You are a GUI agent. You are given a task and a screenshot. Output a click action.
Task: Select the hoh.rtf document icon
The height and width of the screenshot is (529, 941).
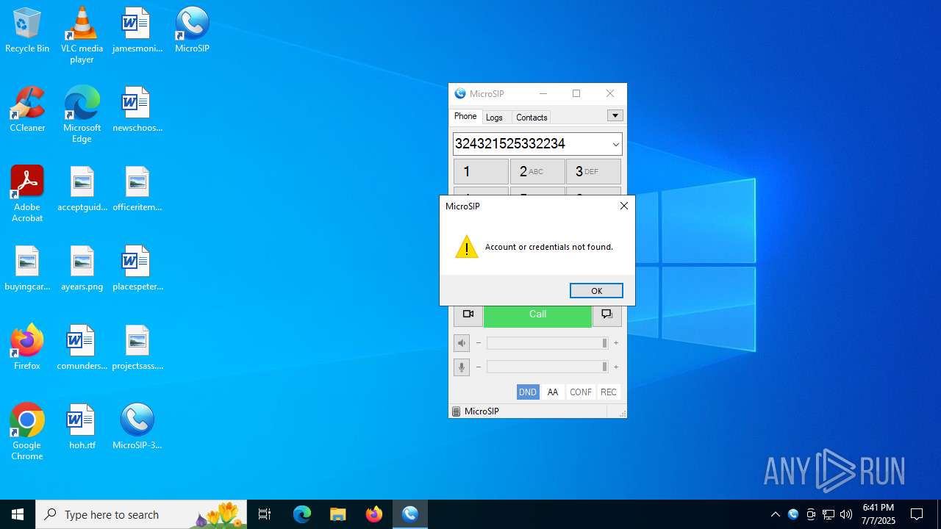tap(82, 428)
